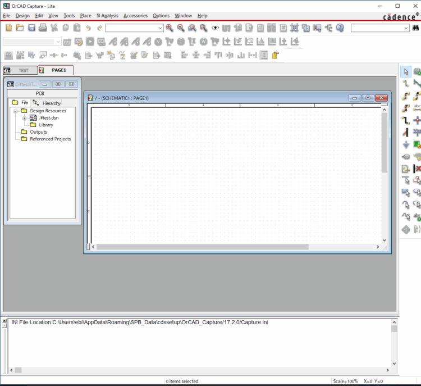
Task: Click the Zoom to Area icon
Action: pyautogui.click(x=192, y=28)
